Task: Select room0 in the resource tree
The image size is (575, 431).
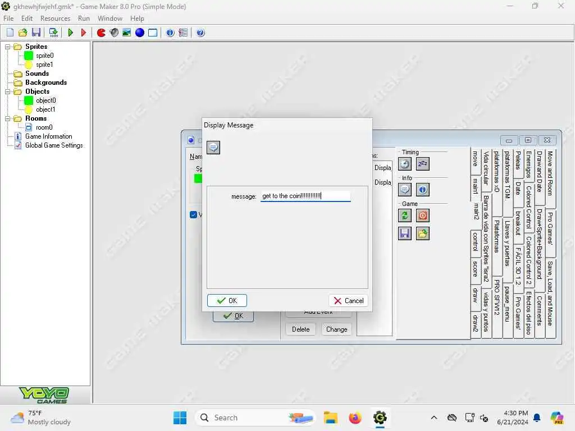Action: point(44,127)
